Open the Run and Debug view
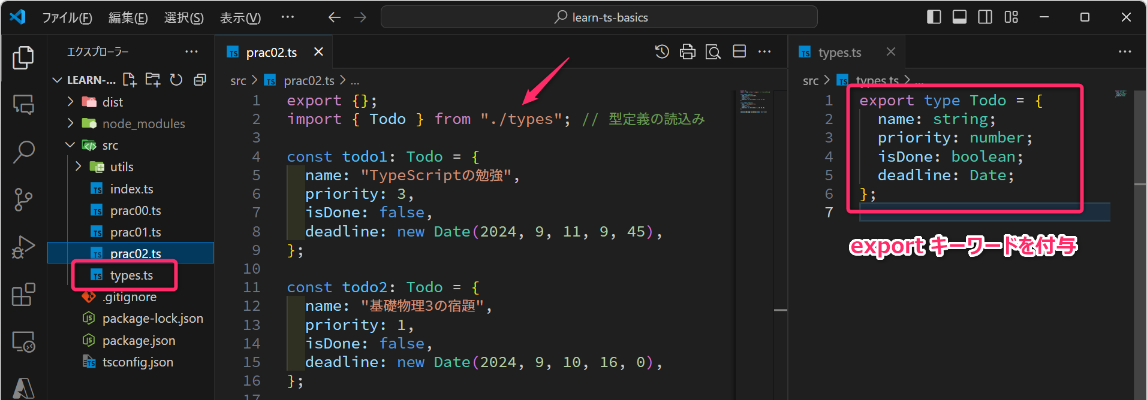Screen dimensions: 1147x400 pyautogui.click(x=23, y=247)
